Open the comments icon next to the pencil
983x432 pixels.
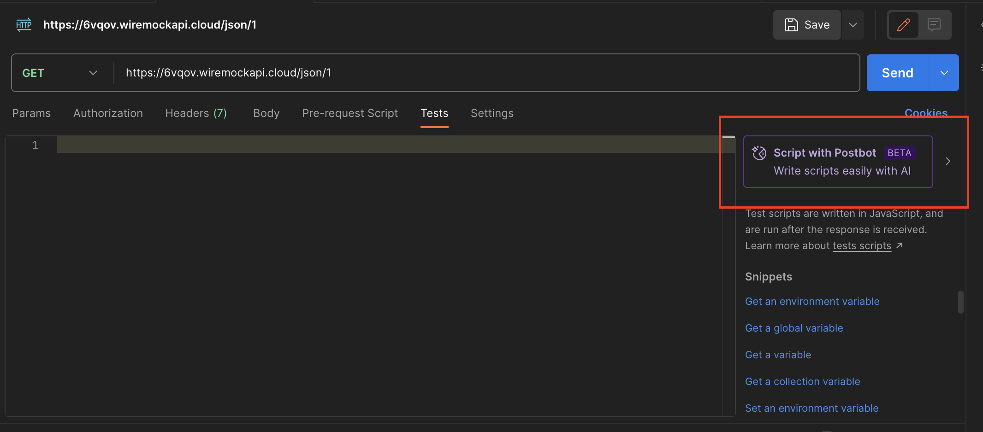[x=934, y=25]
